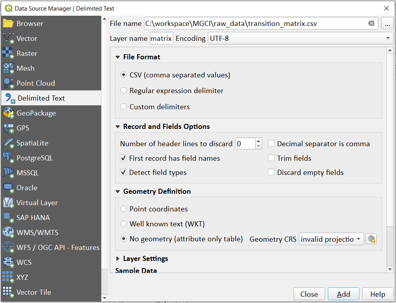
Task: Click the QGIS logo in title bar
Action: click(8, 8)
